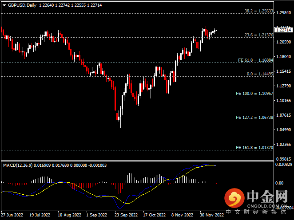Select the FE 161.8 = 1.01370 level label
The height and width of the screenshot is (220, 294).
point(251,147)
